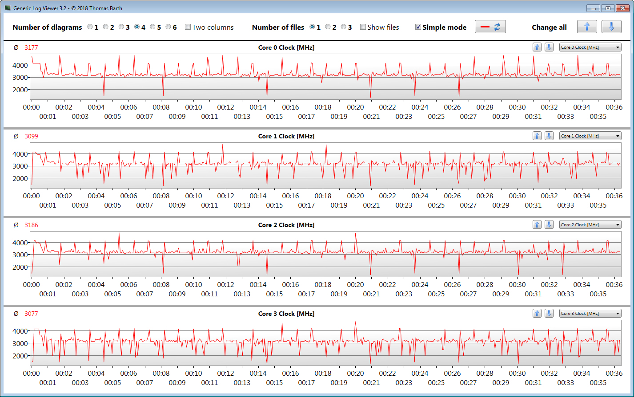Click down arrow for Core 2 Clock diagram
The height and width of the screenshot is (397, 634).
point(549,225)
